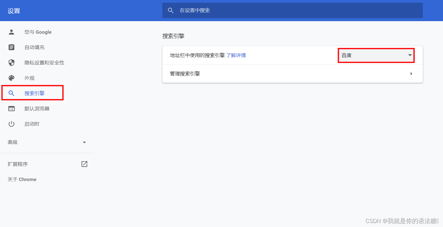Click the 在设置中搜索 search field
This screenshot has width=443, height=227.
(x=293, y=10)
